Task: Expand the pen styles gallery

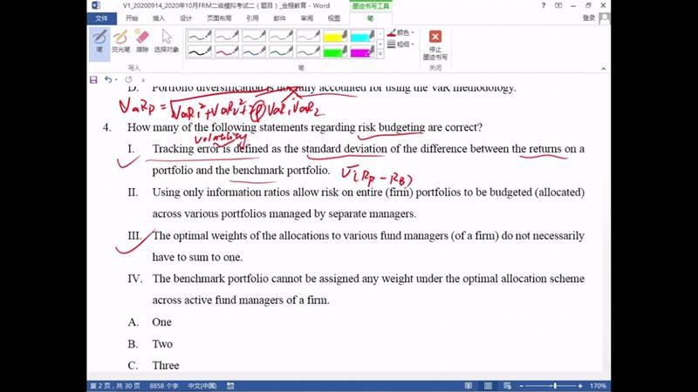Action: click(380, 54)
